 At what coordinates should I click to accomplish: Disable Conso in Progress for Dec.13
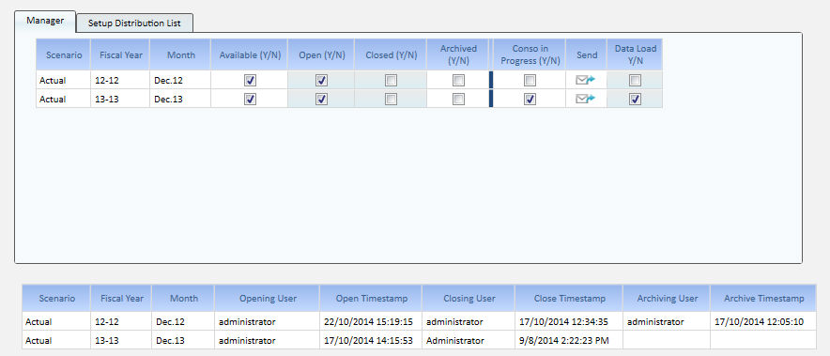click(x=530, y=99)
